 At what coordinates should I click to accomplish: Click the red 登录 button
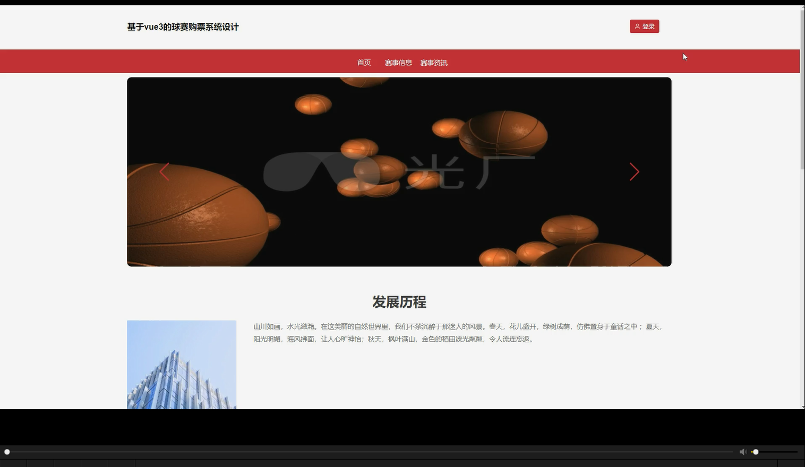tap(644, 26)
